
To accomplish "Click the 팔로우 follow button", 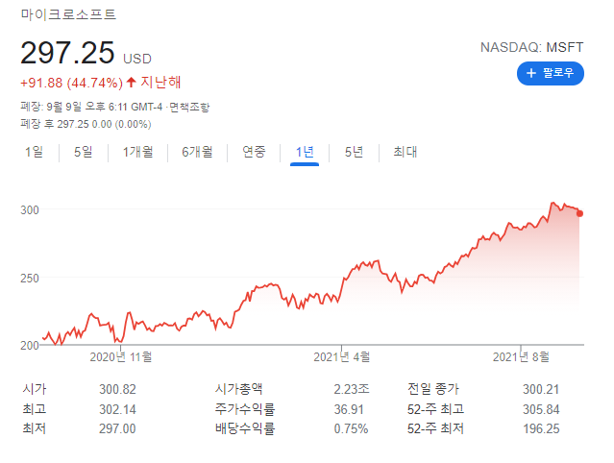I will coord(551,73).
